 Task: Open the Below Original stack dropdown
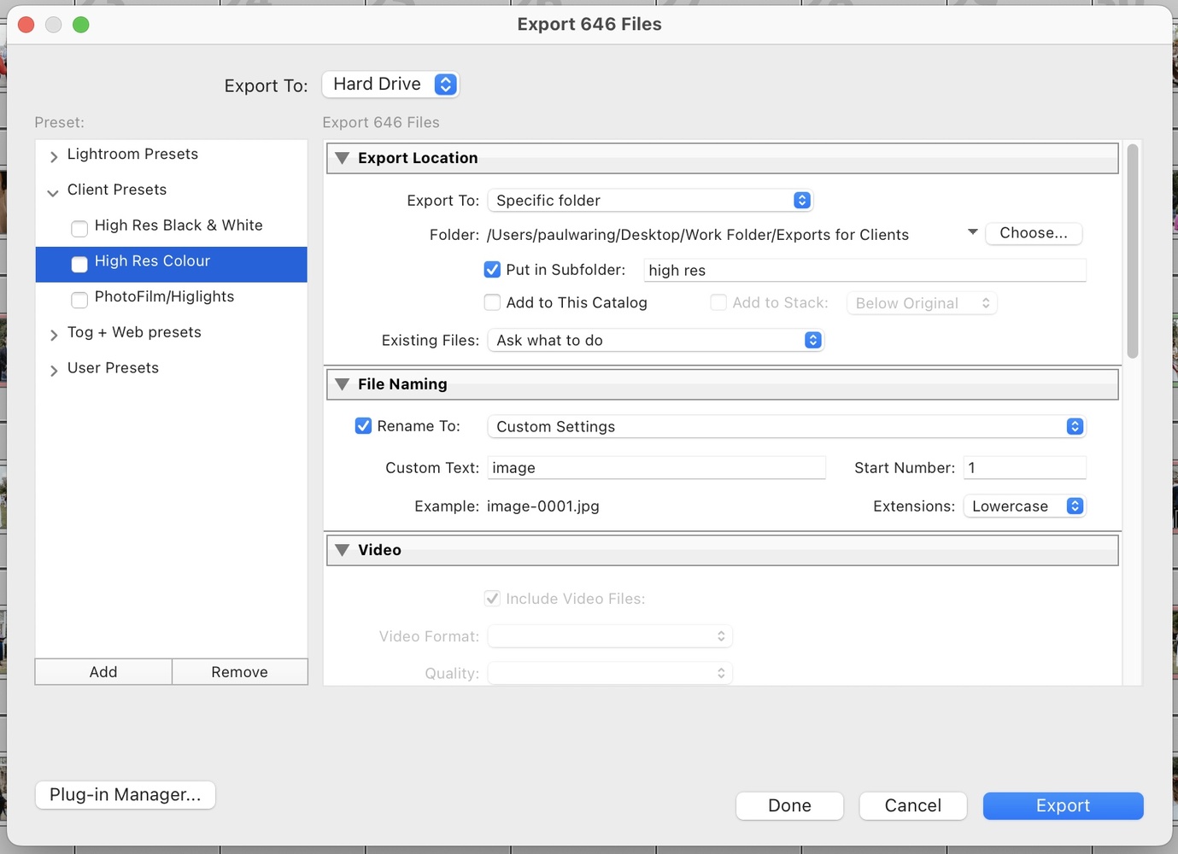coord(922,303)
